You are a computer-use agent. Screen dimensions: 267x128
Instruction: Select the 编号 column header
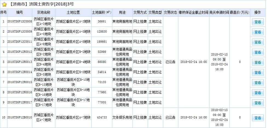pos(20,13)
